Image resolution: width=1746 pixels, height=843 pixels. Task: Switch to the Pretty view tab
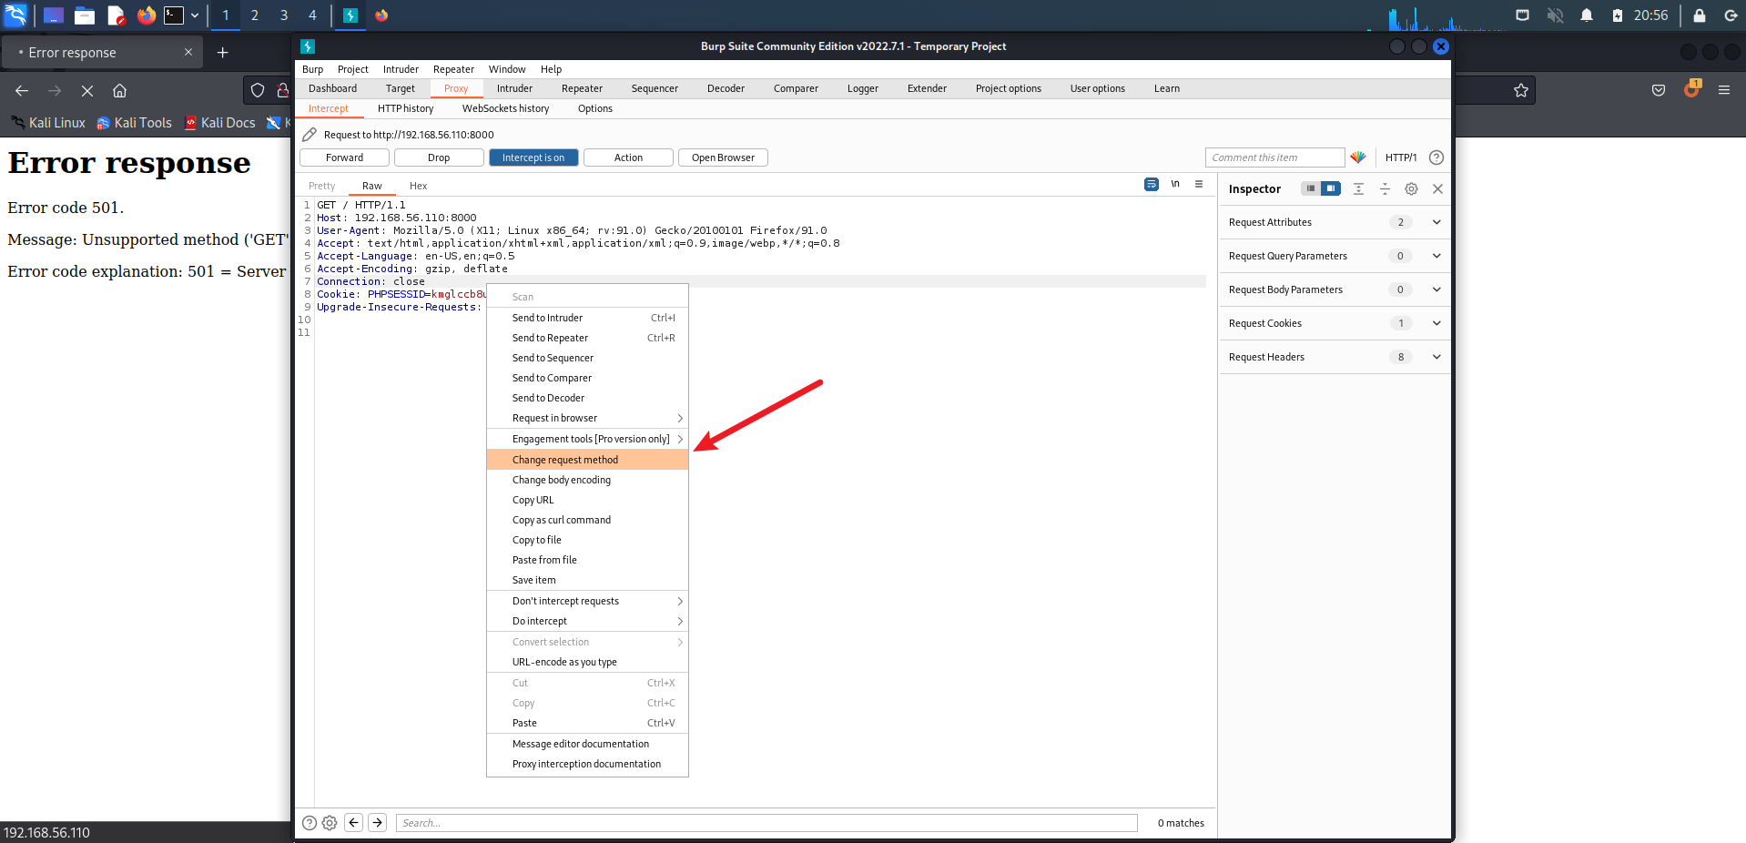[x=322, y=186]
